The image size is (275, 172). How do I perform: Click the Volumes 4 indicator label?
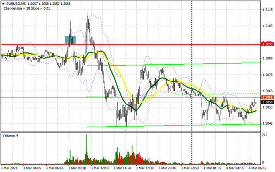click(x=10, y=136)
